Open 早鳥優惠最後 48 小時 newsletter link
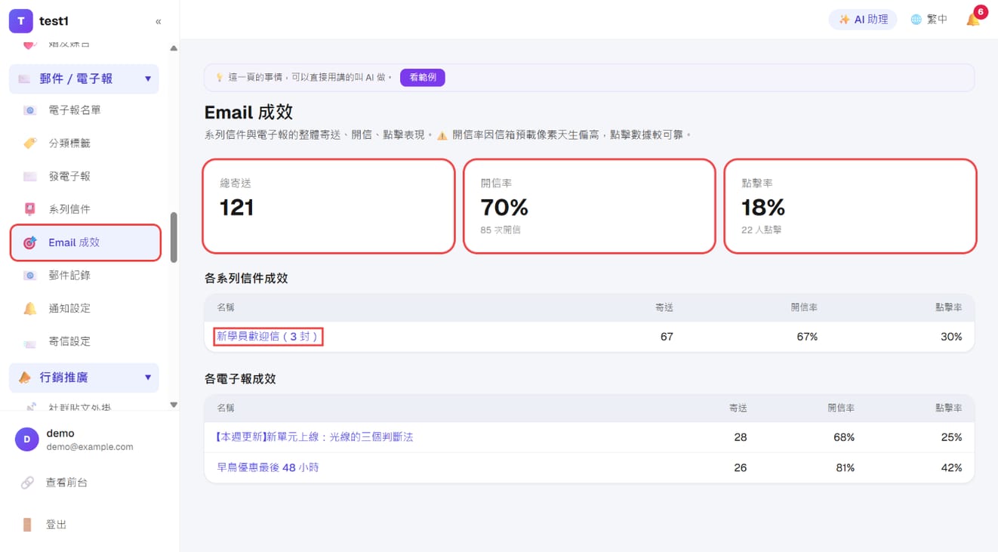Screen dimensions: 998x552 [267, 467]
